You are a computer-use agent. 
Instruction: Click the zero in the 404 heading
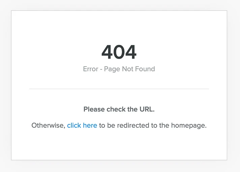click(119, 52)
